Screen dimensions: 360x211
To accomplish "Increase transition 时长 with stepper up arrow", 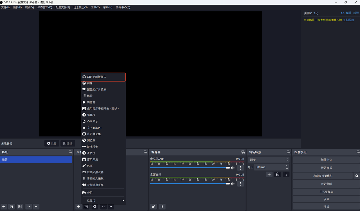I will [x=286, y=165].
